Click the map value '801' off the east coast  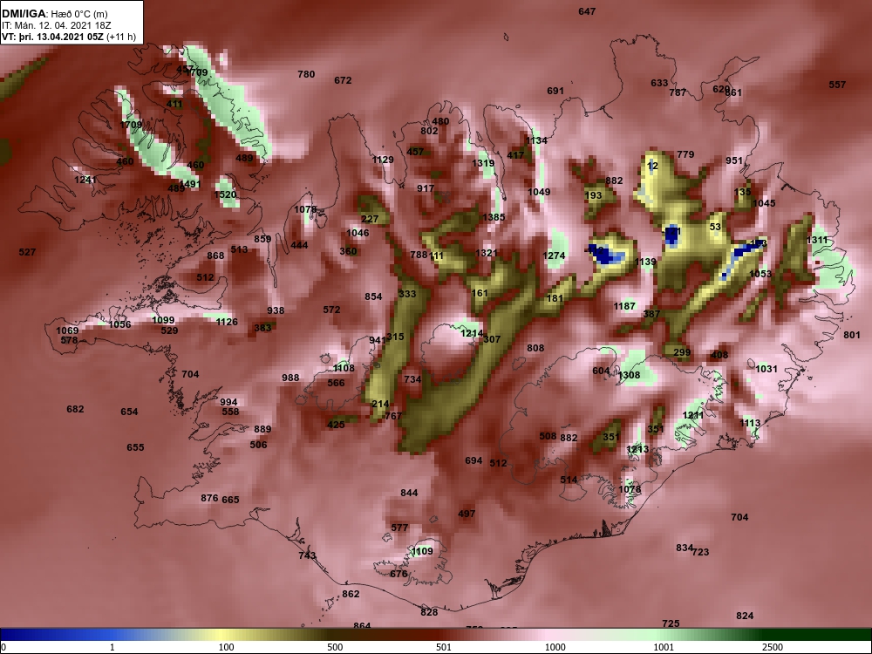851,335
